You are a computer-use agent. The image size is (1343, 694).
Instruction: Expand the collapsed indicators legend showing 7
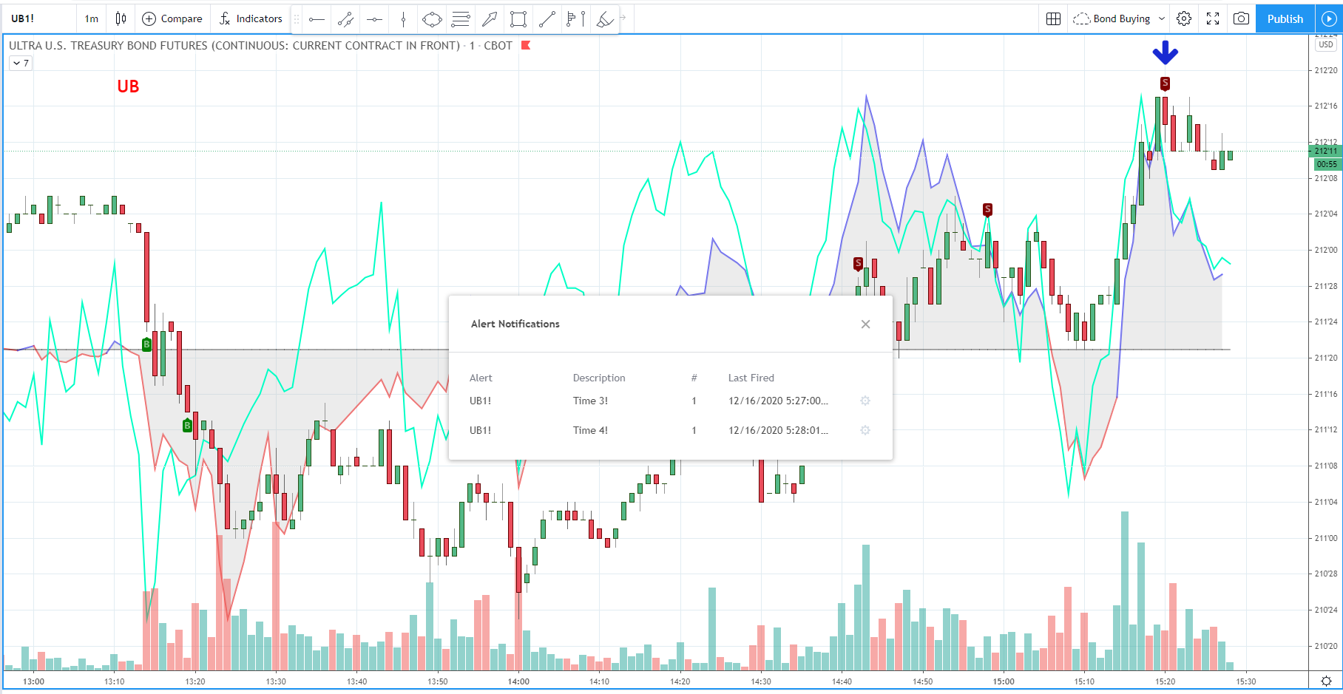[20, 64]
